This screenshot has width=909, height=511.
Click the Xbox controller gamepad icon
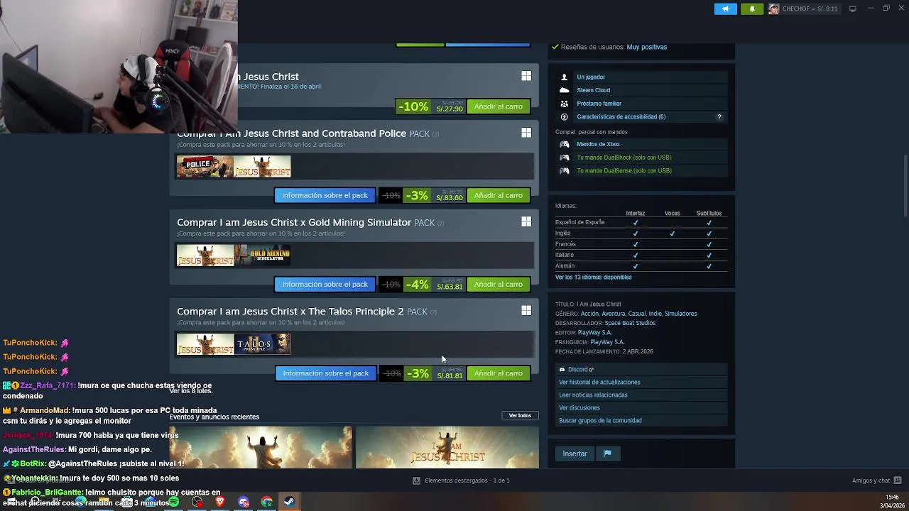pyautogui.click(x=564, y=144)
